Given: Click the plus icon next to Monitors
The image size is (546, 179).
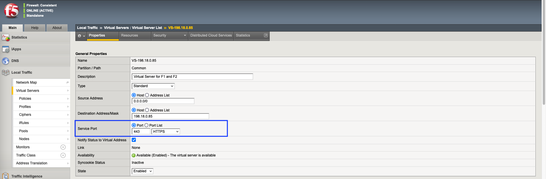Looking at the screenshot, I should click(x=63, y=147).
